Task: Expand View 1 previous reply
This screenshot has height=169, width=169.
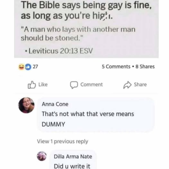Action: click(63, 141)
